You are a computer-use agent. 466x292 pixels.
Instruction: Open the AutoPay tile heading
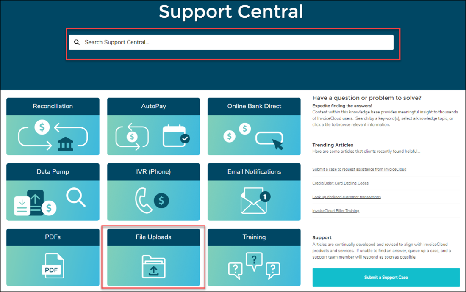153,106
